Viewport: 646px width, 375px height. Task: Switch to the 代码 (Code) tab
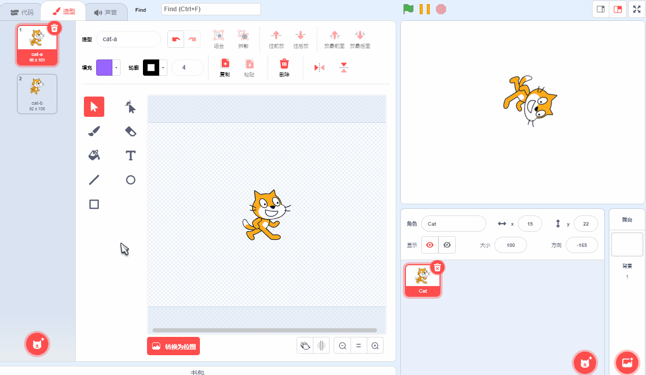(21, 11)
